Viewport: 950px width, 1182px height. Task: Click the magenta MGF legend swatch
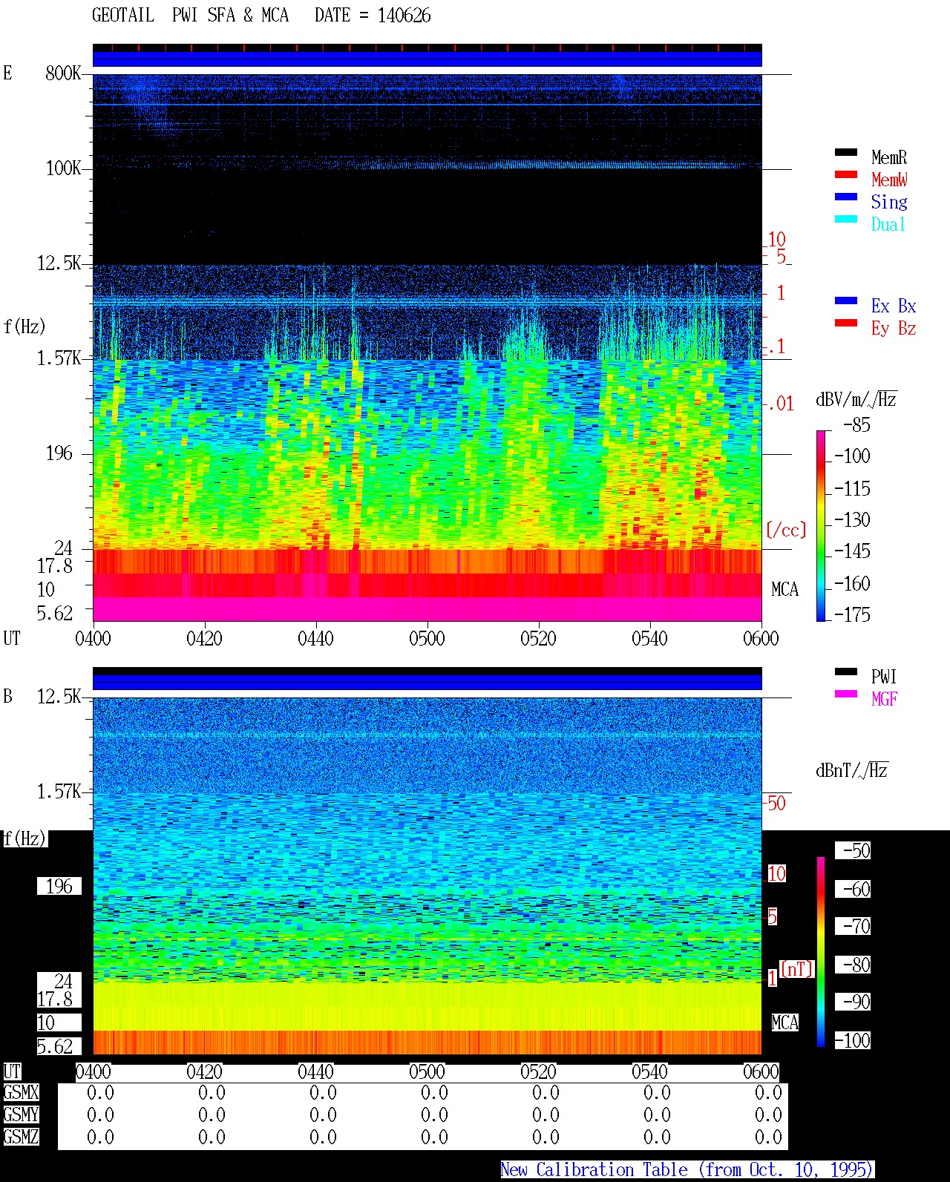pos(846,694)
